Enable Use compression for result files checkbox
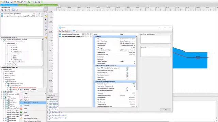The image size is (218, 122). coord(127,88)
